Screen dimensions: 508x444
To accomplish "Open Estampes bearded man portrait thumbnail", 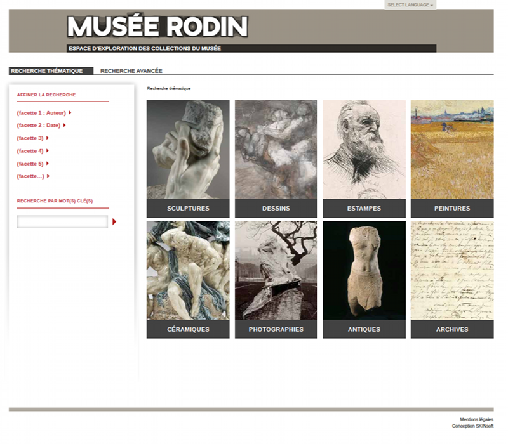I will click(x=364, y=150).
